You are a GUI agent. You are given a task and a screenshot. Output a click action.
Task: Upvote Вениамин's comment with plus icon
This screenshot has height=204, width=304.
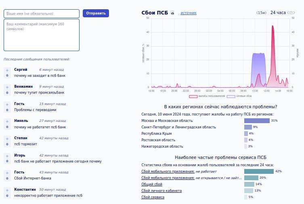point(7,87)
